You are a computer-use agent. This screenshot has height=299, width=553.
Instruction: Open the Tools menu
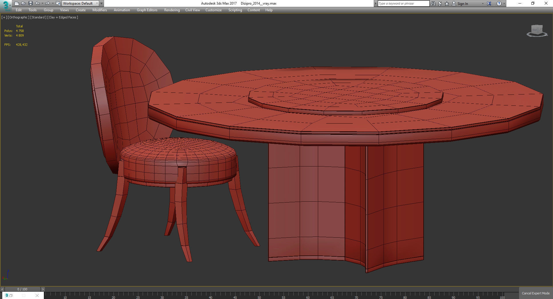(33, 10)
